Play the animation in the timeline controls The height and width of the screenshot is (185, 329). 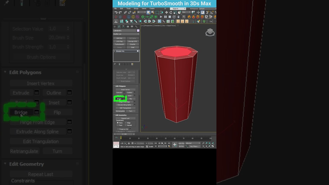click(x=162, y=143)
